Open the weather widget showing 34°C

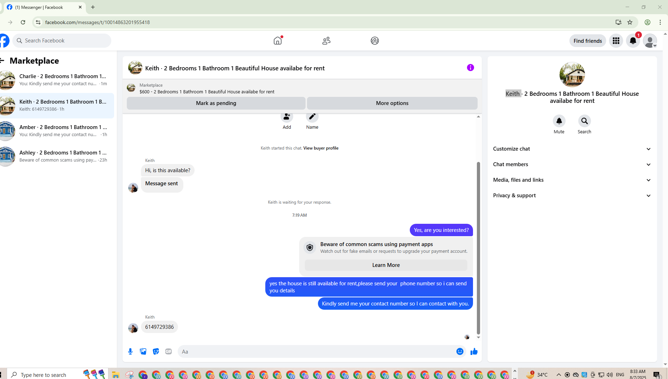537,375
